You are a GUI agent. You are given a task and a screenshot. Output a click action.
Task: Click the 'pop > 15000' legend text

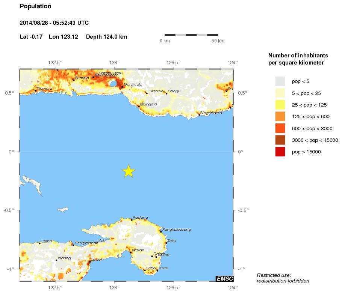click(x=306, y=152)
